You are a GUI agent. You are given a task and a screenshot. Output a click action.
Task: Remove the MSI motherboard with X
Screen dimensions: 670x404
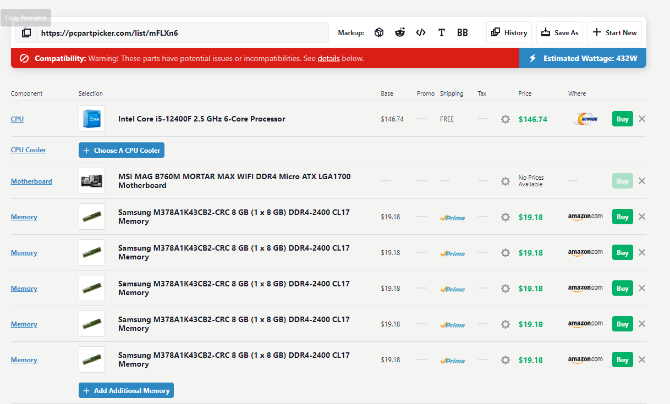(642, 181)
